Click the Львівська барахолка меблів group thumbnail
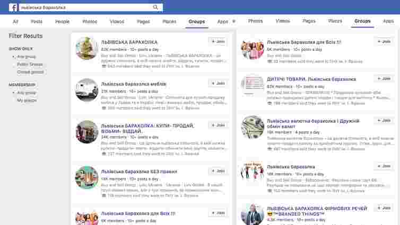 (x=86, y=91)
